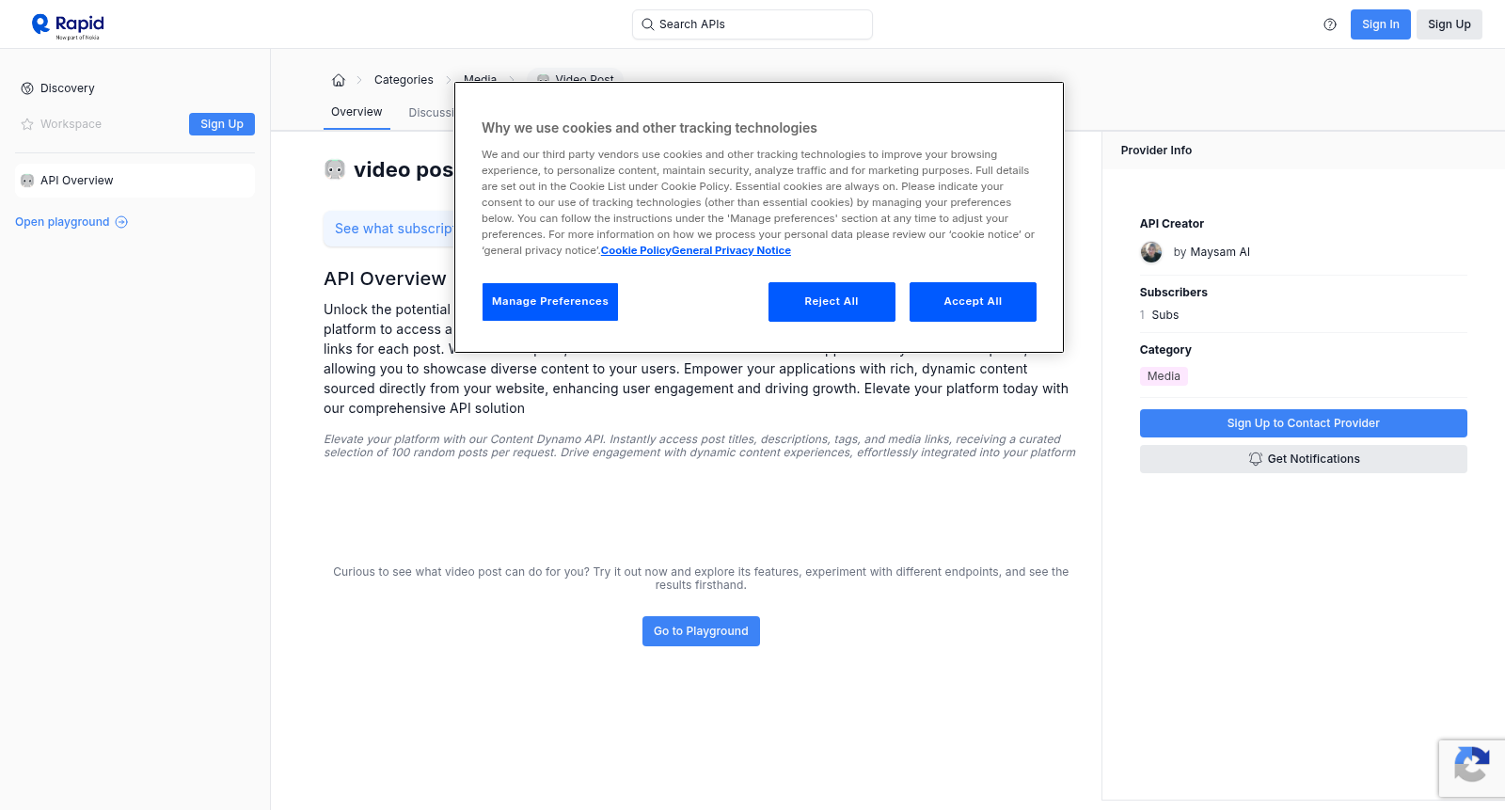Click the sidebar Workspace Sign Up button
1505x810 pixels.
coord(222,124)
